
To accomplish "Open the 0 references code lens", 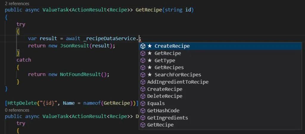I will pyautogui.click(x=17, y=110).
